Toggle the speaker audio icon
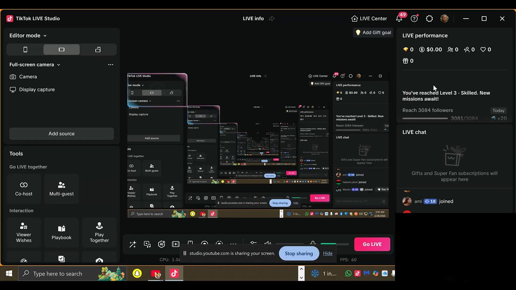 pos(268,244)
